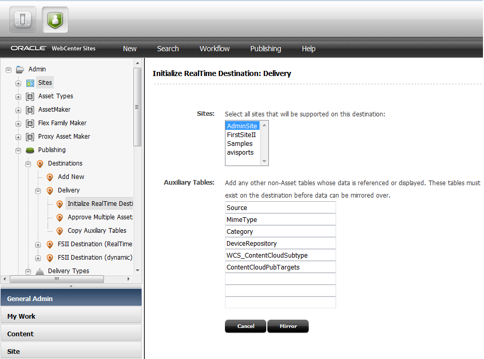Switch to the General Admin tab

[x=71, y=297]
